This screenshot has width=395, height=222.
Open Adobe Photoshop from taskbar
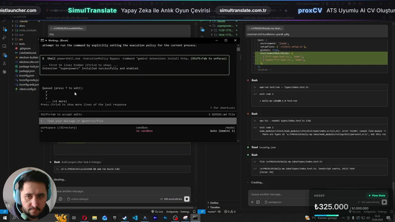pos(165,218)
